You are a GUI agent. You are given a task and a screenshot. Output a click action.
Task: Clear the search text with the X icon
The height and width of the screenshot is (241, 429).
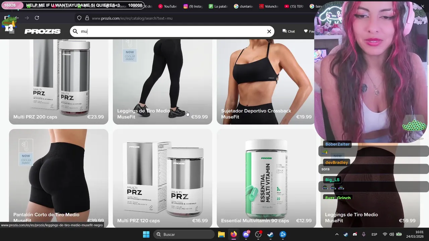pyautogui.click(x=269, y=31)
